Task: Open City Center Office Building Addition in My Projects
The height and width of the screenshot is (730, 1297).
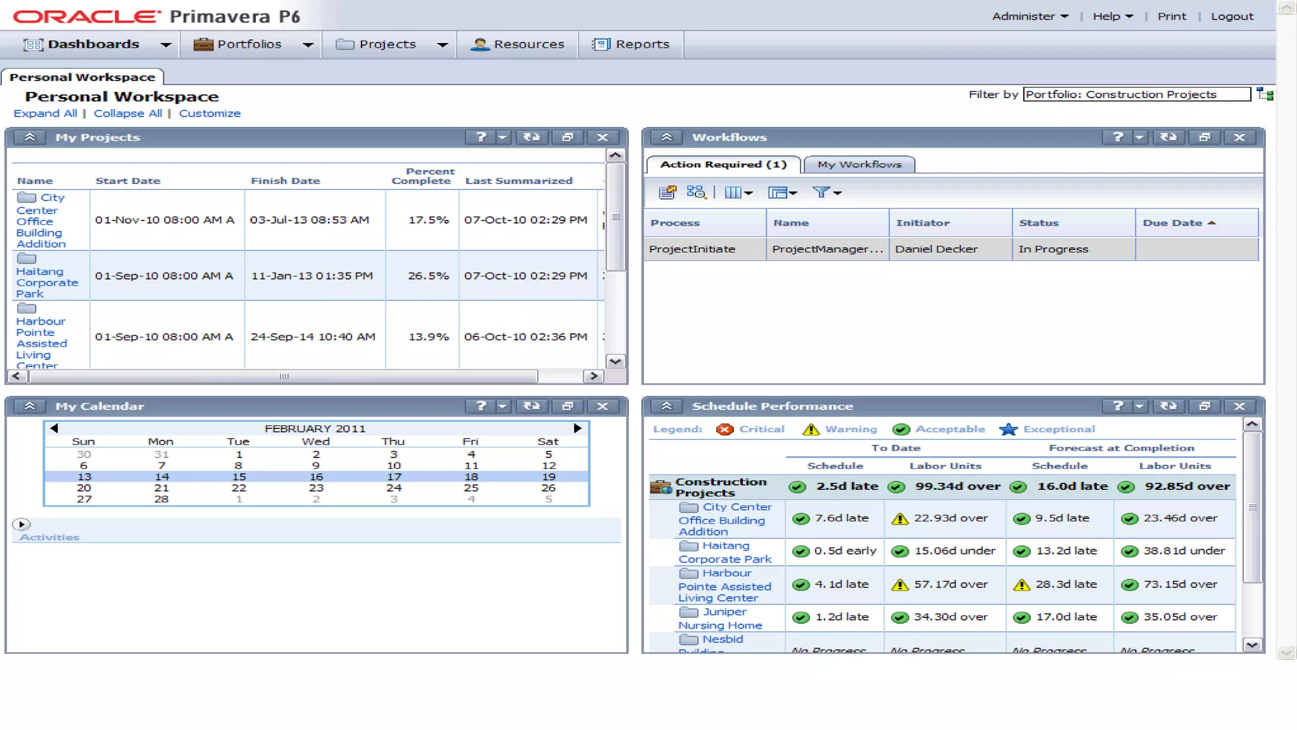Action: pos(41,221)
